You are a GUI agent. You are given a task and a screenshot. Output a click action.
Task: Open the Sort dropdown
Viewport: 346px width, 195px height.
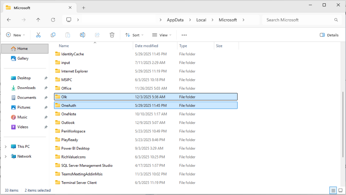click(134, 35)
